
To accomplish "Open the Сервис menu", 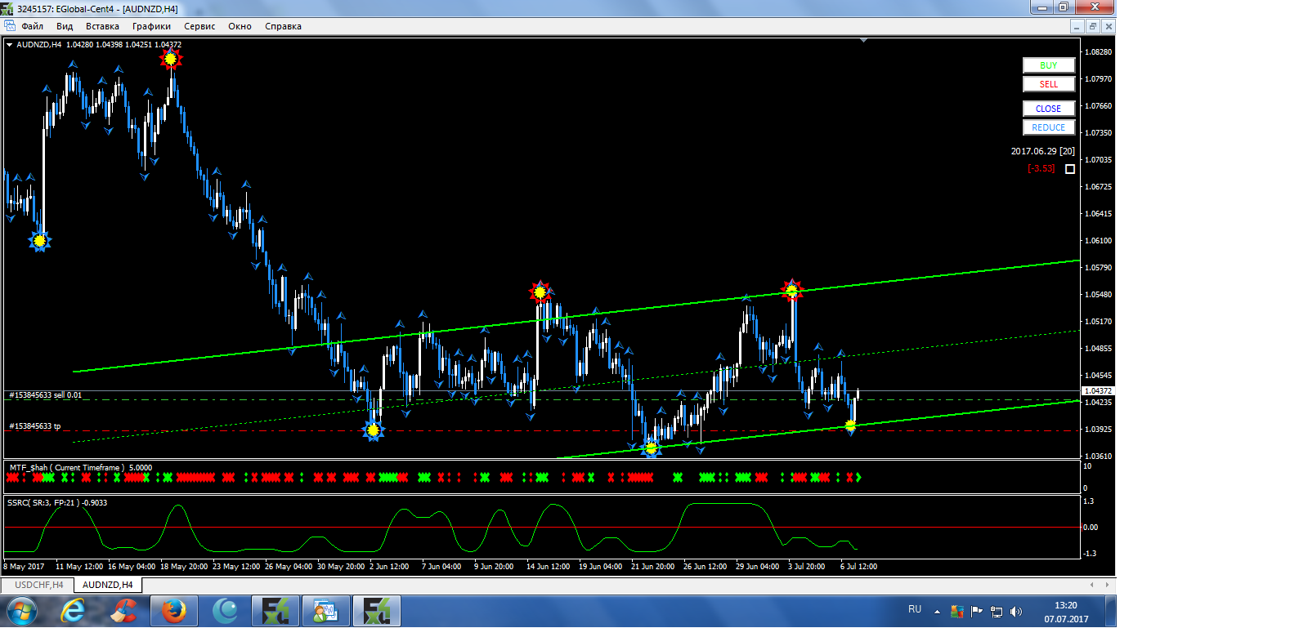I will click(199, 26).
